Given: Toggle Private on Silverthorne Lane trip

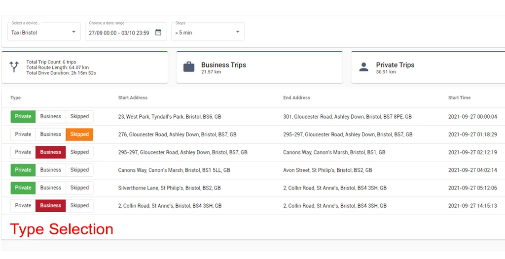Looking at the screenshot, I should pos(23,188).
